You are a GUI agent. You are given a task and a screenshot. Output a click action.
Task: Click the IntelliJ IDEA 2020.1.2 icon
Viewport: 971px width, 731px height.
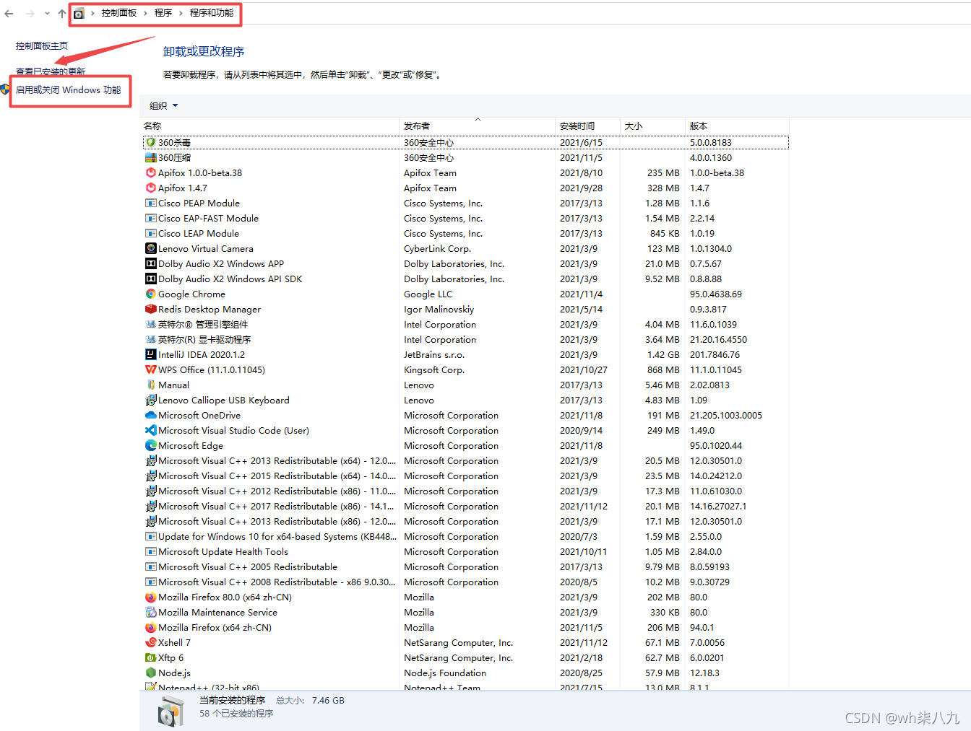coord(151,354)
